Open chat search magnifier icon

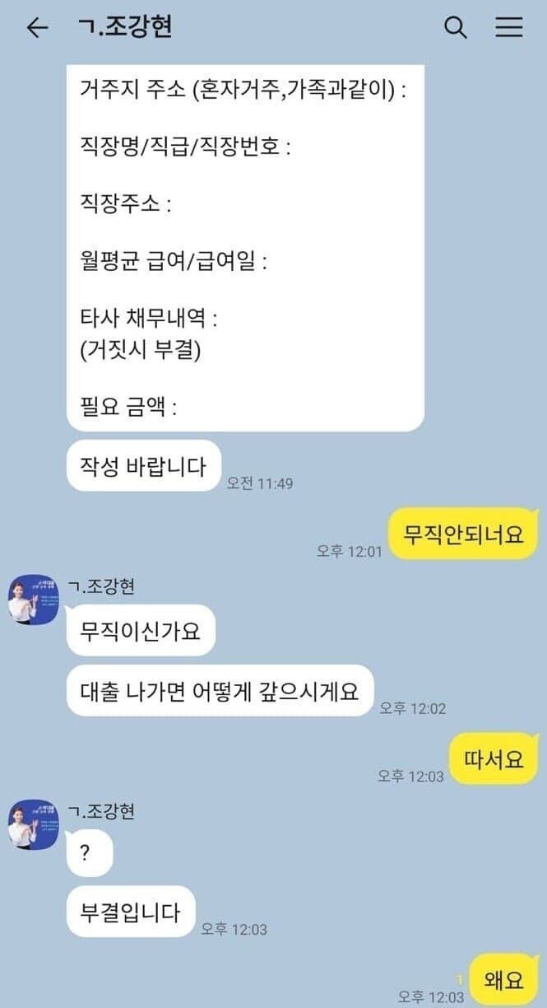coord(456,28)
